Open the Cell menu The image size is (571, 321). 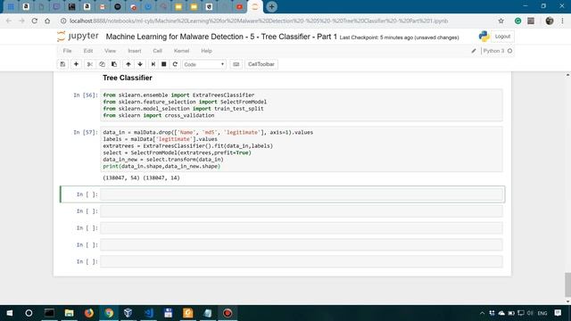pyautogui.click(x=157, y=51)
